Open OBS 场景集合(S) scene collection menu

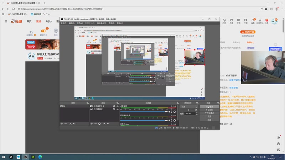pyautogui.click(x=102, y=23)
